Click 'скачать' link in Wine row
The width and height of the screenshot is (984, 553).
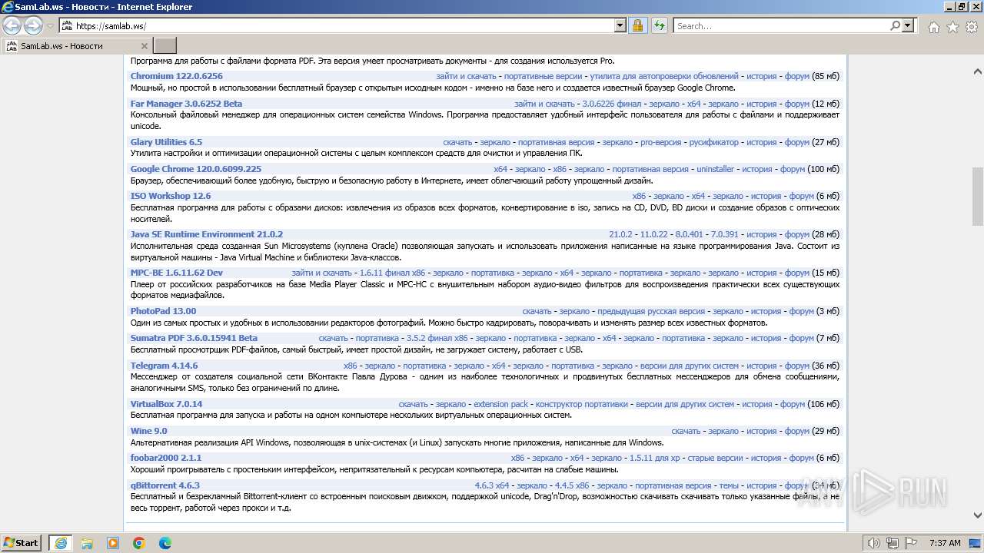[x=686, y=431]
